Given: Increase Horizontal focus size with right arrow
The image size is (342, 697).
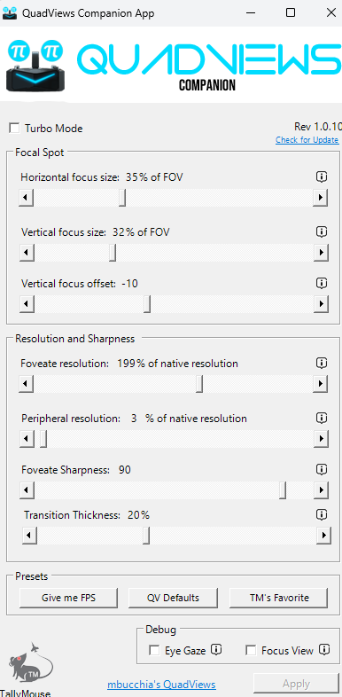Looking at the screenshot, I should coord(320,198).
